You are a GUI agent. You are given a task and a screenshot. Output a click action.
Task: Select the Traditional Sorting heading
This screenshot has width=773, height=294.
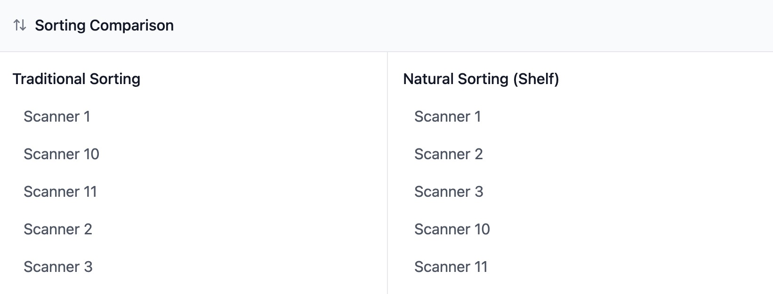[x=76, y=79]
